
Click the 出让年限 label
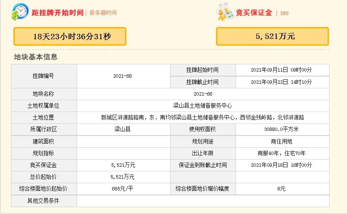click(202, 153)
